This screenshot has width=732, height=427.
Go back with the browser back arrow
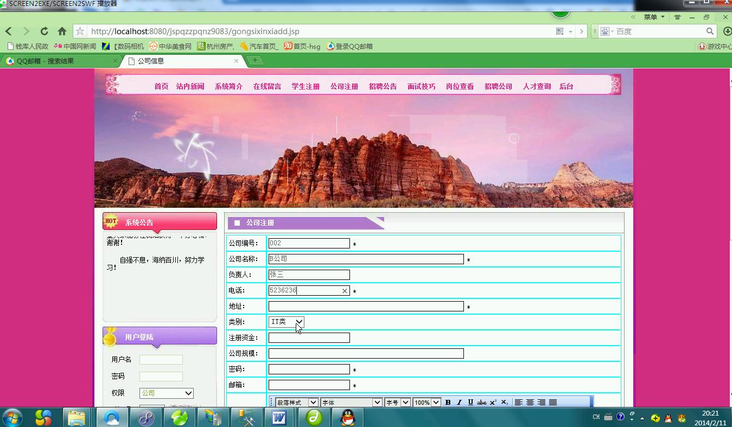coord(8,31)
